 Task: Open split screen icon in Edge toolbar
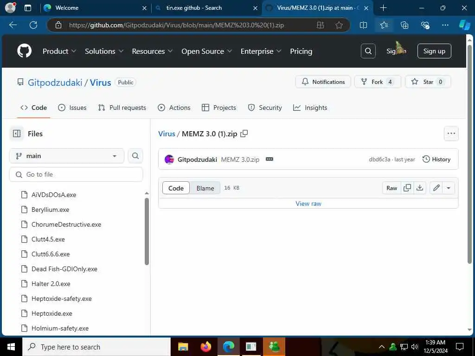pos(363,25)
